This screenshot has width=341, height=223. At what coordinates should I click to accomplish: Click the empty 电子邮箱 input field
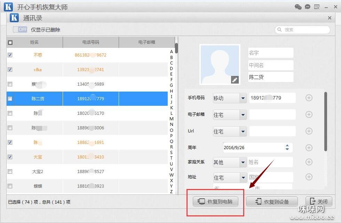pyautogui.click(x=272, y=114)
